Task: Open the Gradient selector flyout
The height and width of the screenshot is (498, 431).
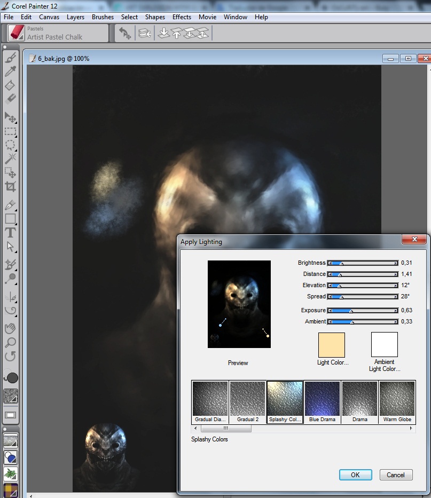Action: pyautogui.click(x=11, y=457)
